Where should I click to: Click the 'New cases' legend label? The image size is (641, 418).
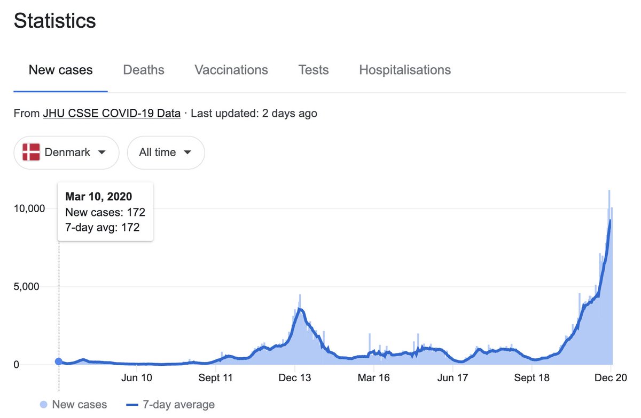(x=80, y=405)
